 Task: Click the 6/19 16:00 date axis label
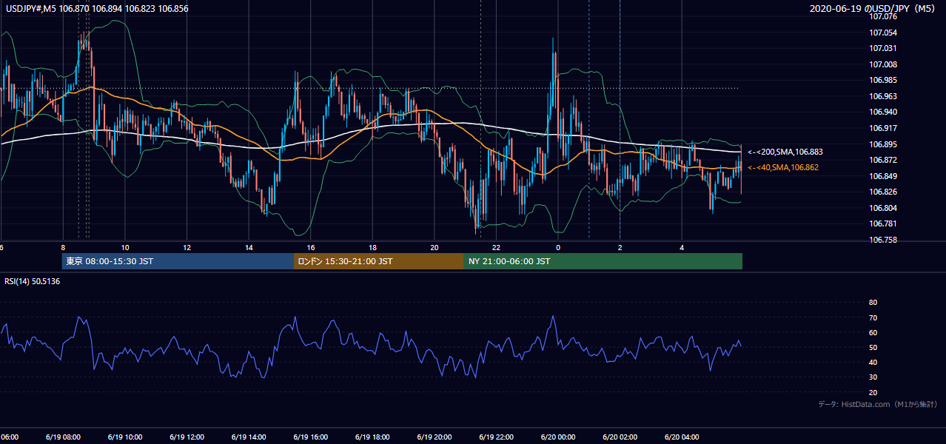312,437
